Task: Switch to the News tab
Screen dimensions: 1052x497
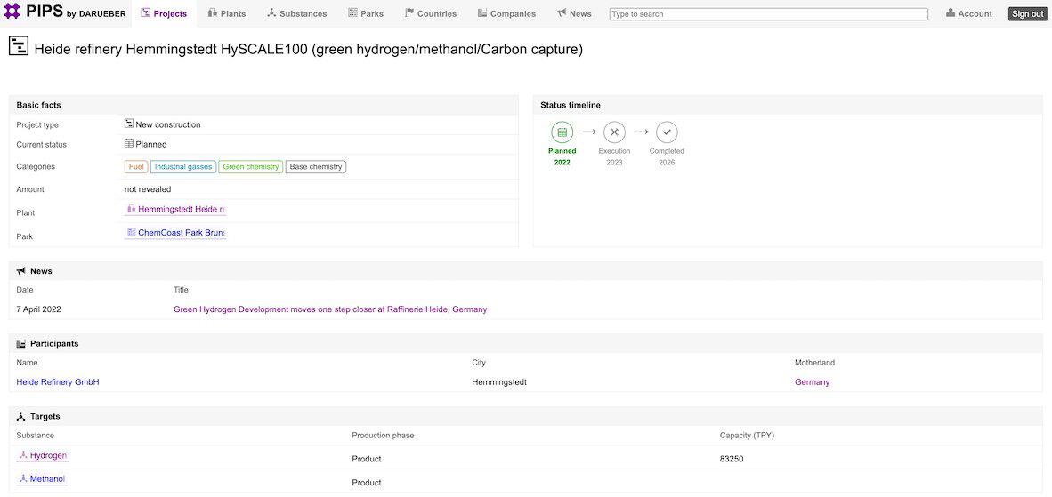Action: coord(574,13)
